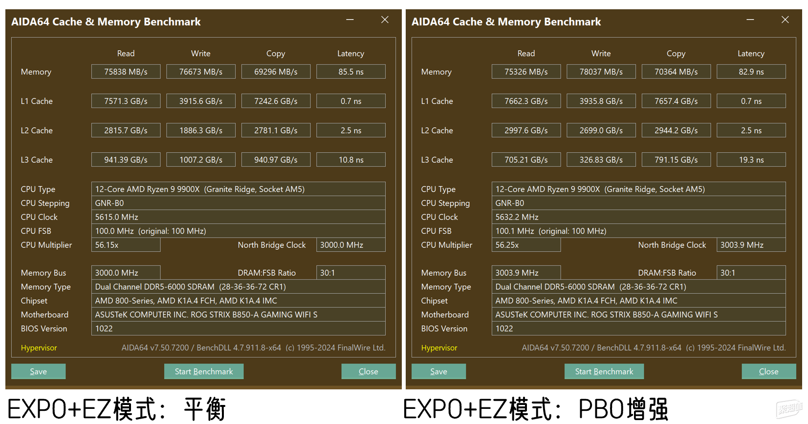Screen dimensions: 808x424
Task: Select L1 Cache Write 3935.8 GB/s value
Action: (x=601, y=101)
